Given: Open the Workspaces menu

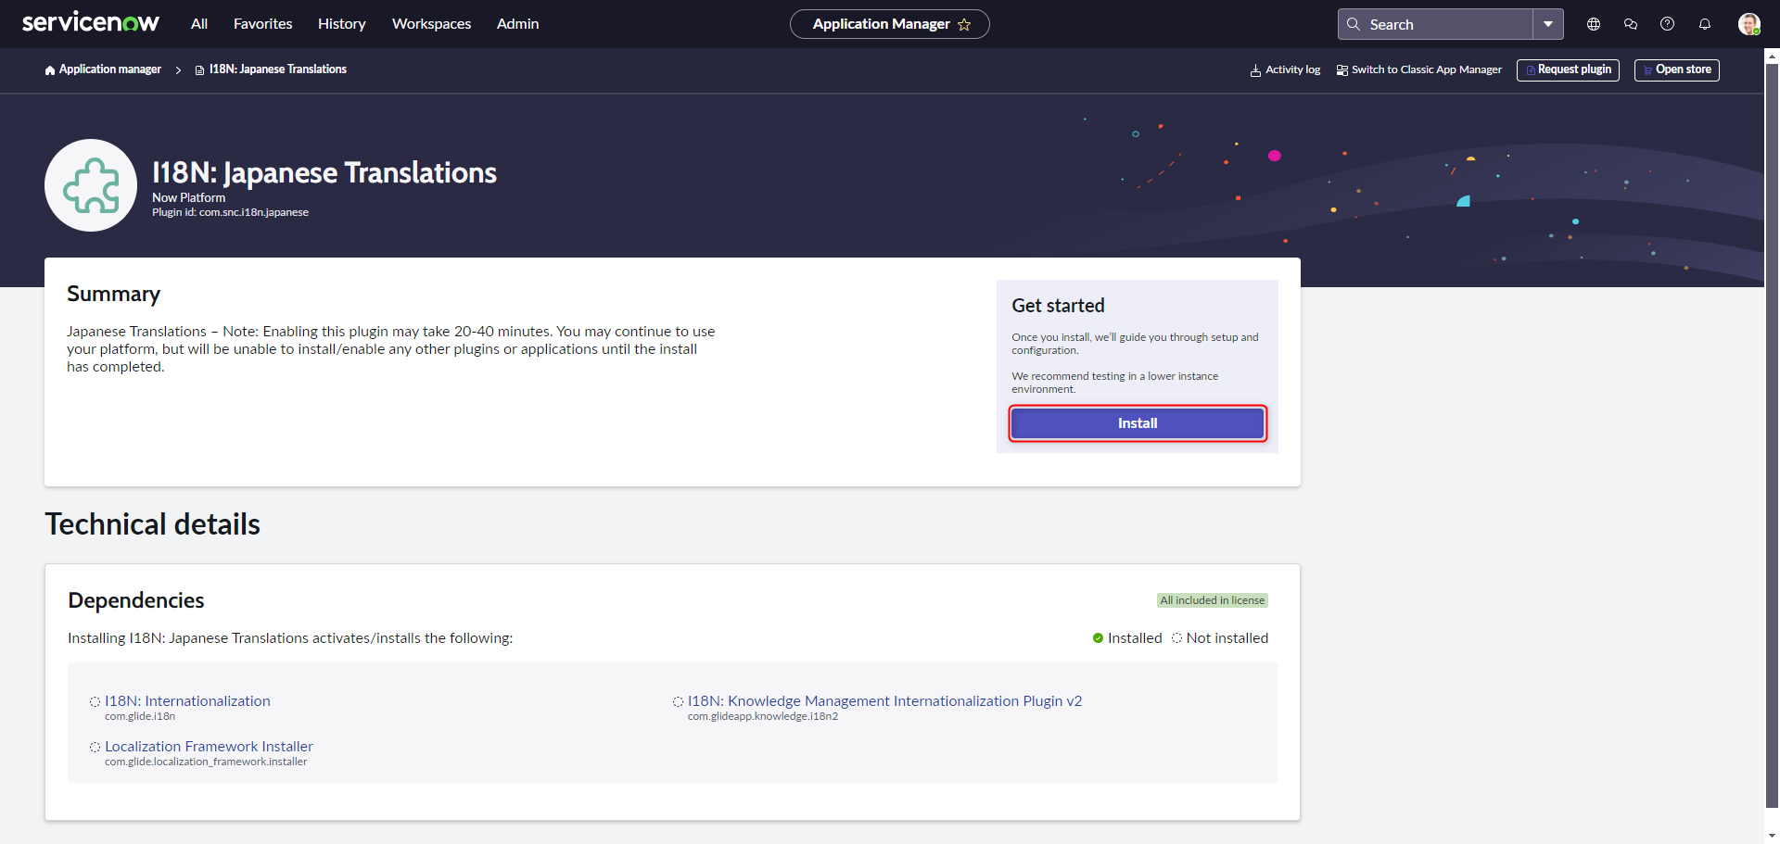Looking at the screenshot, I should coord(431,24).
